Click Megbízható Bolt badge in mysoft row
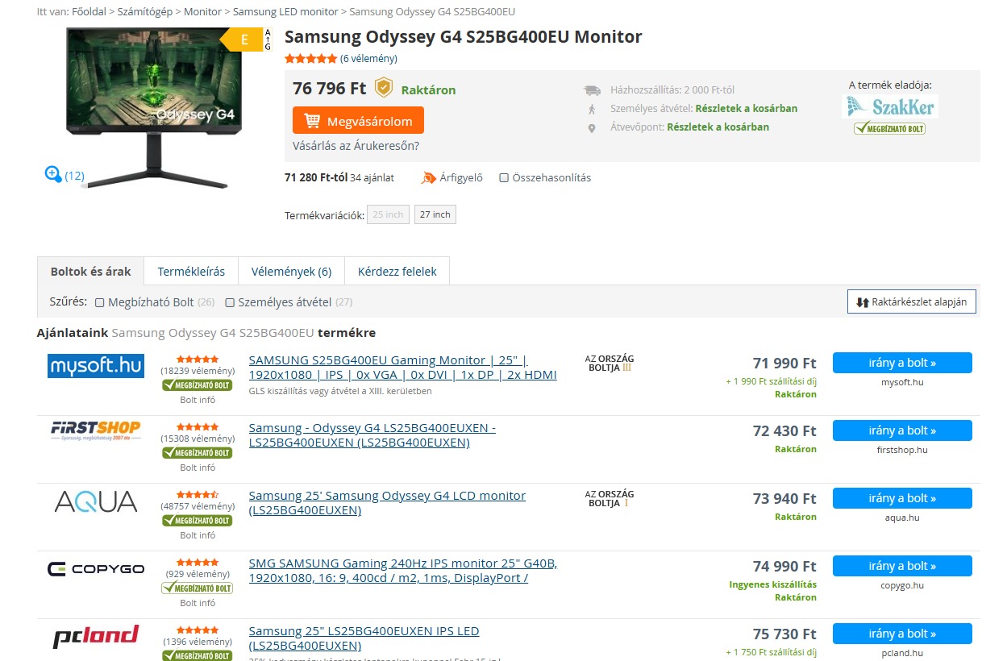Screen dimensions: 1007x661 [198, 385]
